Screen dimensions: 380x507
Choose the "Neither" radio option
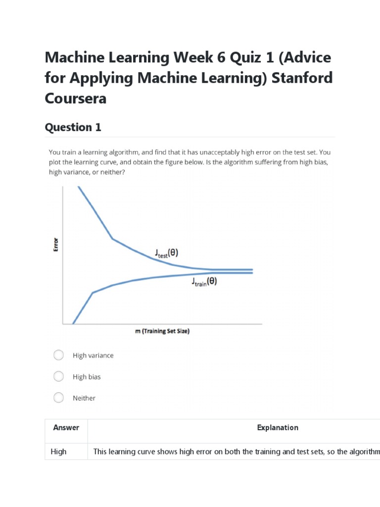point(58,398)
